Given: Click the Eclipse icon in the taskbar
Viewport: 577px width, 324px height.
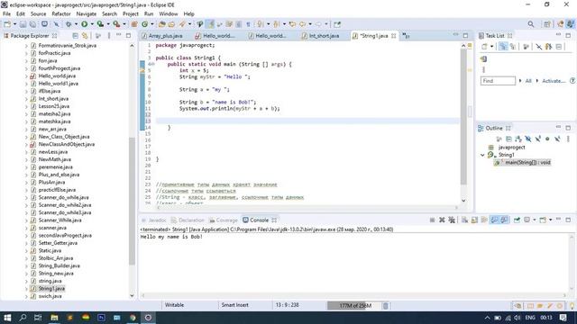Looking at the screenshot, I should tap(148, 318).
